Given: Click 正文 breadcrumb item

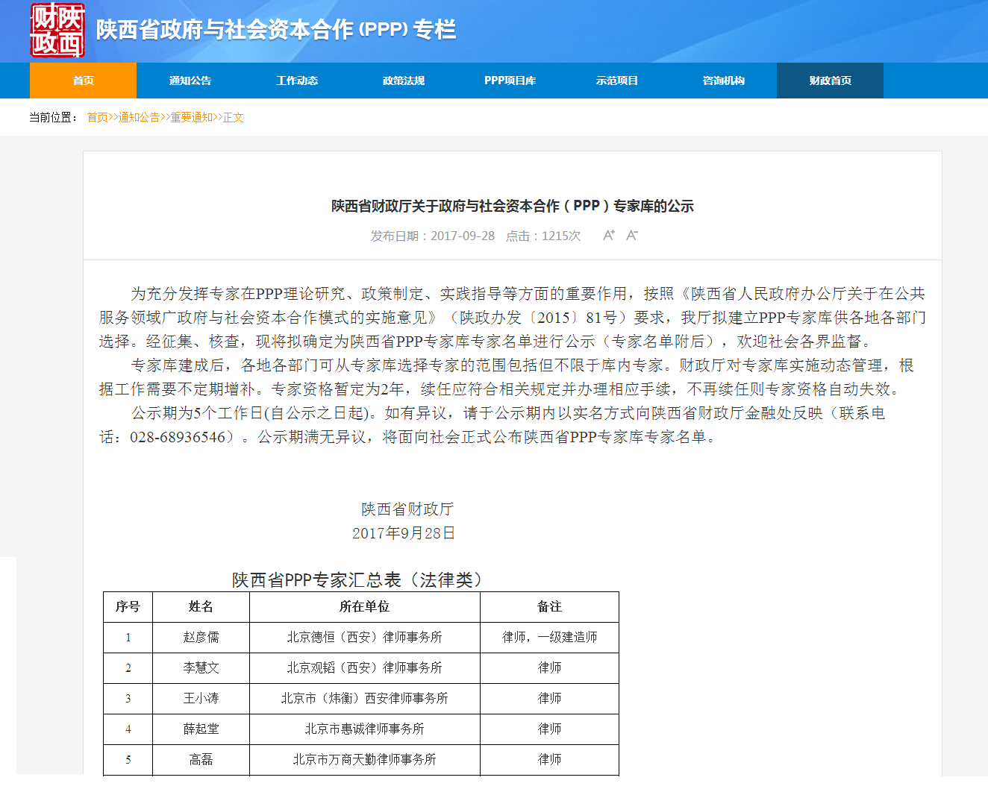Looking at the screenshot, I should (x=233, y=117).
